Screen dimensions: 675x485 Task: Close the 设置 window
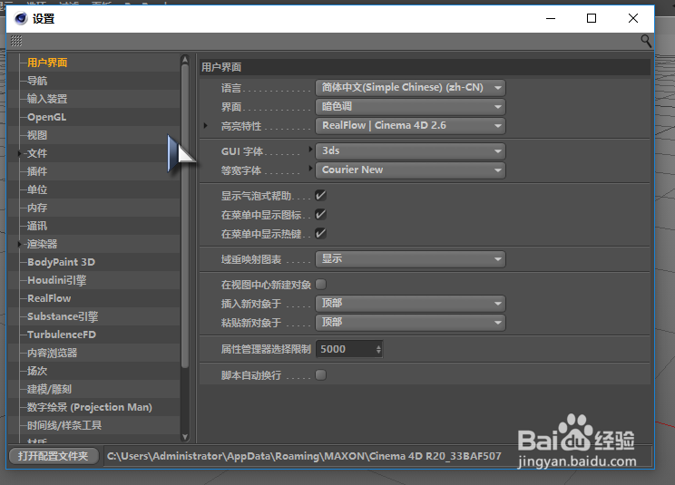tap(633, 18)
